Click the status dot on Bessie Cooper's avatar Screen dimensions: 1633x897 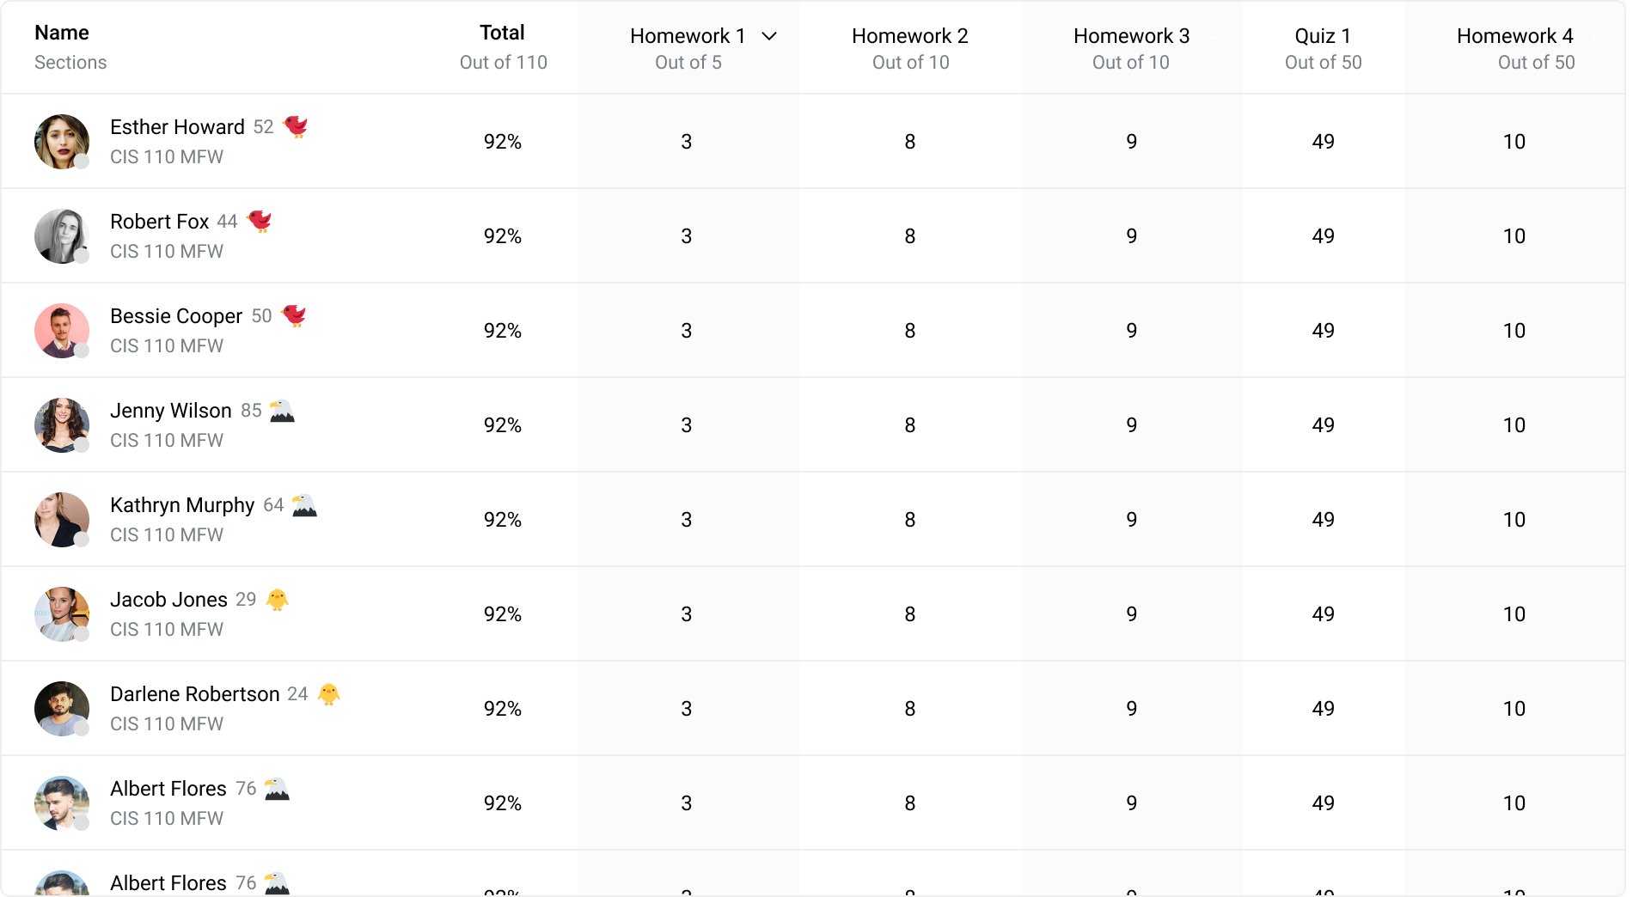[x=82, y=351]
